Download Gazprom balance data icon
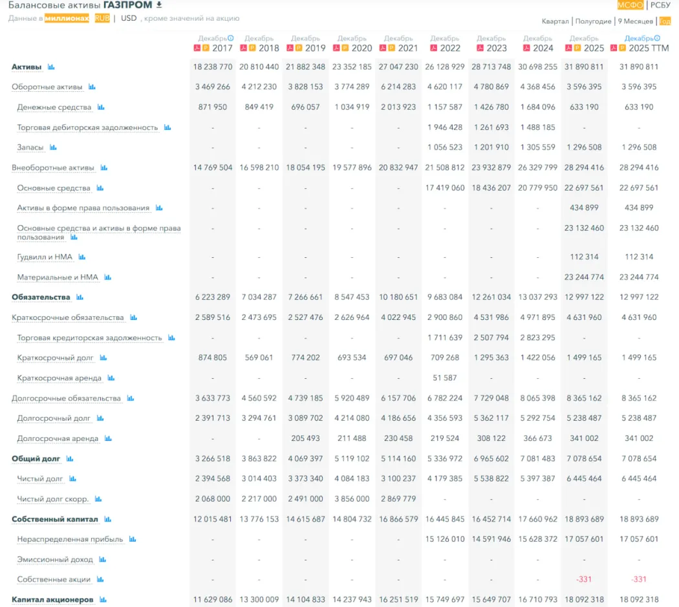Image resolution: width=679 pixels, height=607 pixels. pos(159,5)
